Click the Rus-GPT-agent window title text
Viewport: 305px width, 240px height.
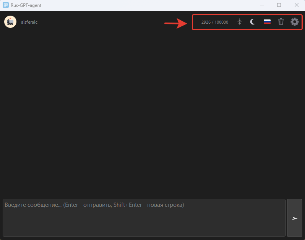[x=26, y=5]
